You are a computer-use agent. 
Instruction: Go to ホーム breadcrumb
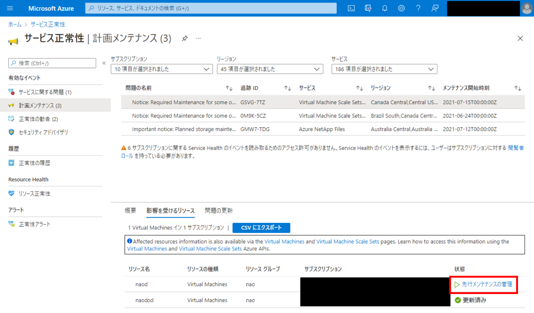(15, 24)
